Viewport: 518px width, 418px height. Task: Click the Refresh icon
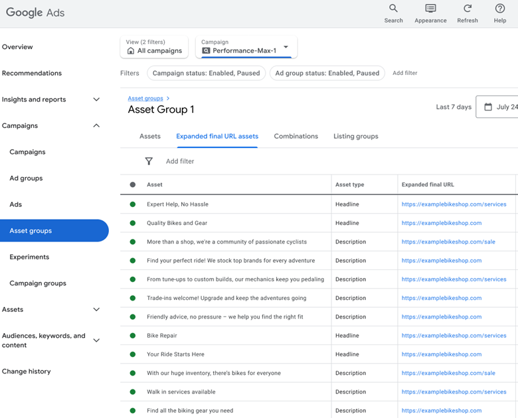click(468, 9)
